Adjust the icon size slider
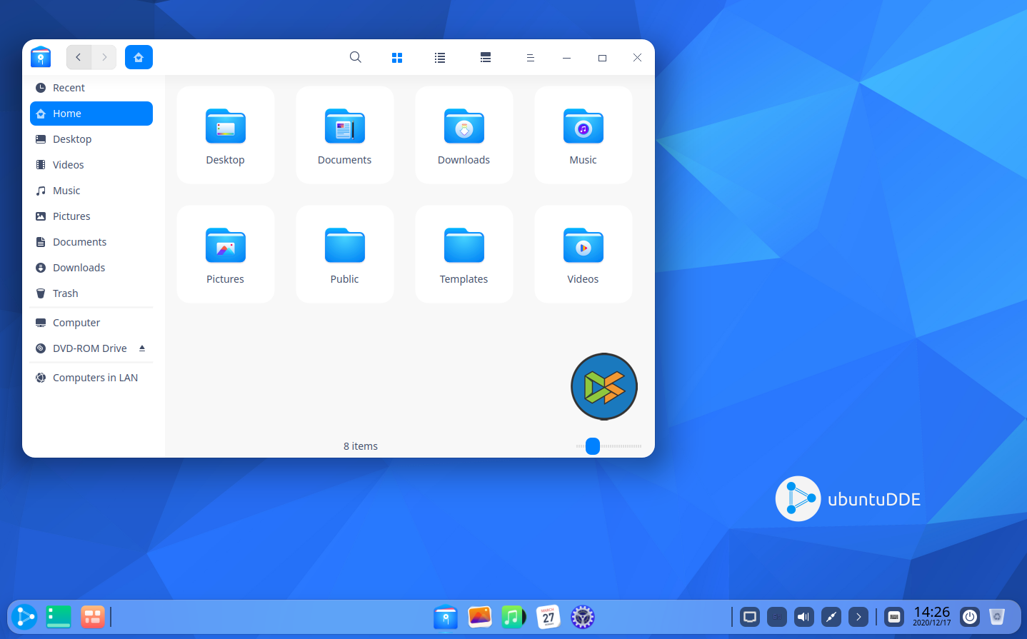The image size is (1027, 639). click(x=593, y=446)
